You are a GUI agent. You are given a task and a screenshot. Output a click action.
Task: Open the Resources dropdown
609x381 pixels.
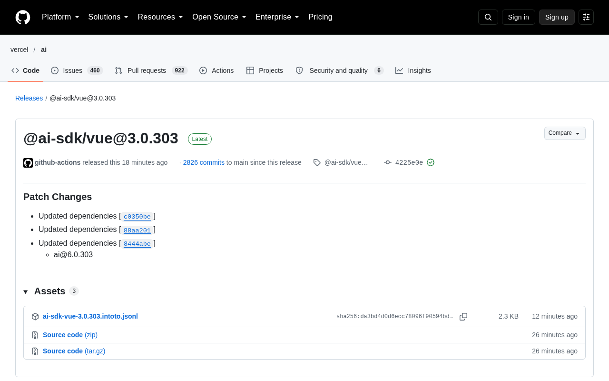(160, 17)
